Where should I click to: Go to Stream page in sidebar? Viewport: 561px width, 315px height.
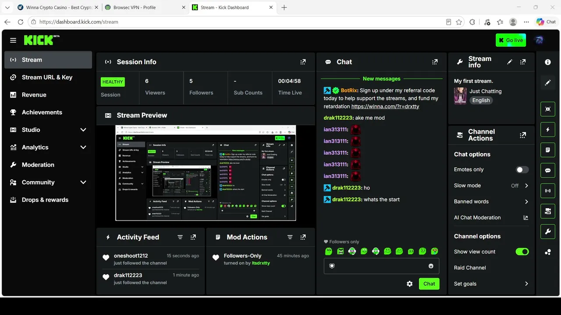(48, 60)
